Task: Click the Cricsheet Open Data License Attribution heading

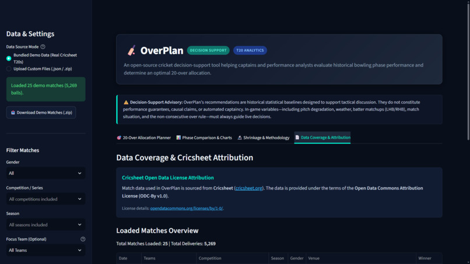Action: click(x=168, y=178)
